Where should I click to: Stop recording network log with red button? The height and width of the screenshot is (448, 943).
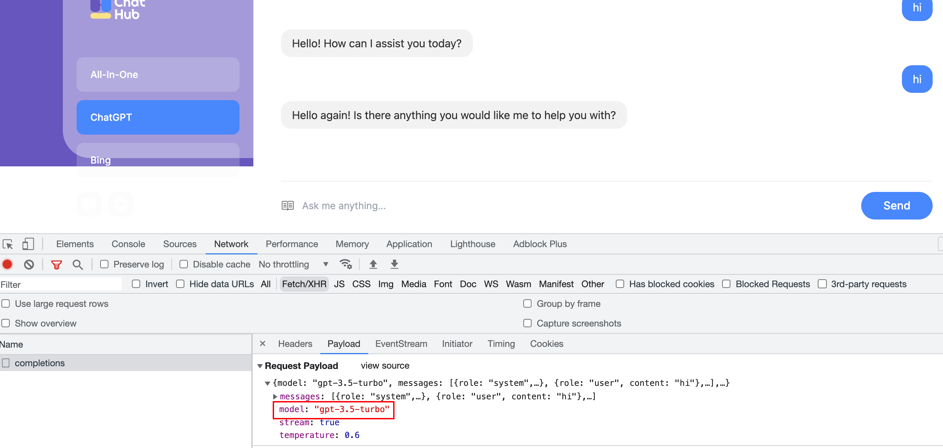(x=7, y=264)
